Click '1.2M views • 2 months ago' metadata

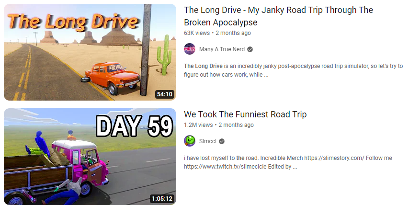pos(219,125)
